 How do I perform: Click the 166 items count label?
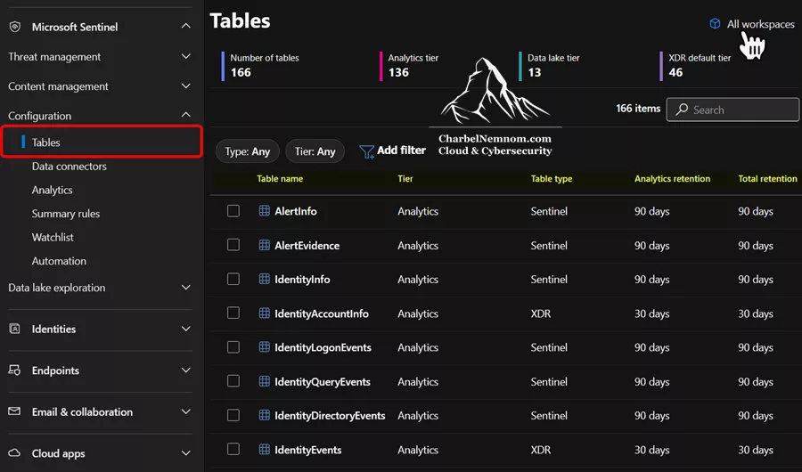(x=638, y=109)
